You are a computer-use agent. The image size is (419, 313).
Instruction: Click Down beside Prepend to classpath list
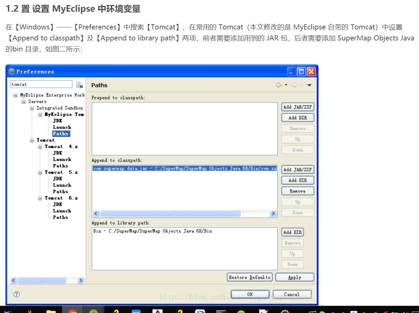[x=298, y=150]
